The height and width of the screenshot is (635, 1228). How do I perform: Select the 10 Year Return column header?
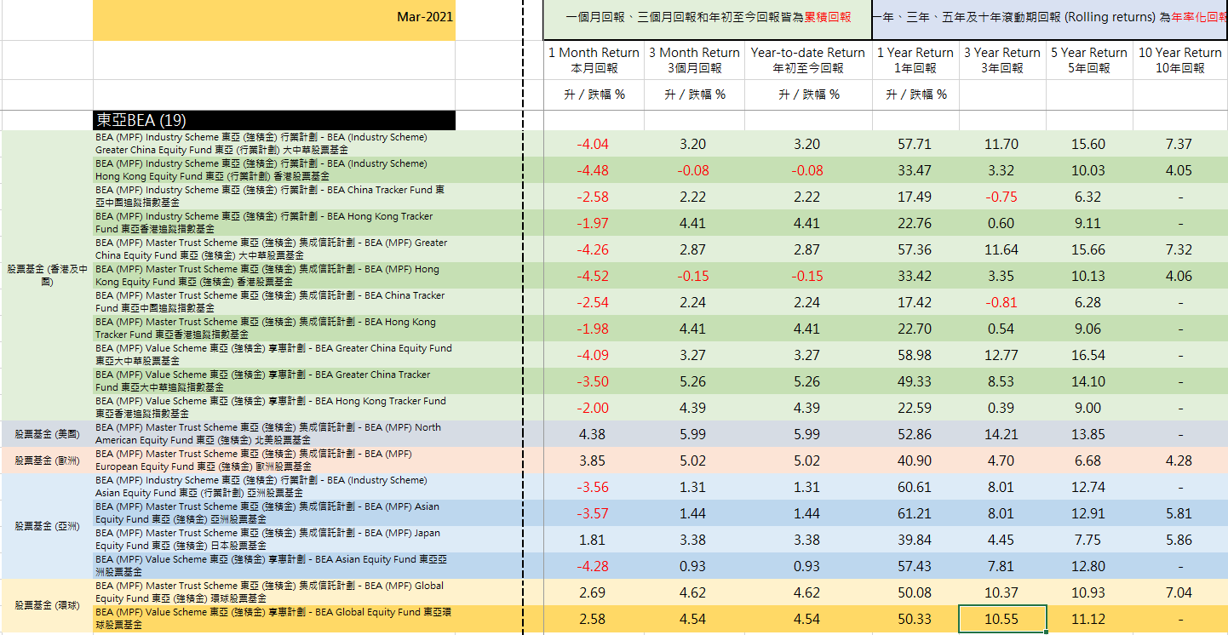click(1180, 60)
